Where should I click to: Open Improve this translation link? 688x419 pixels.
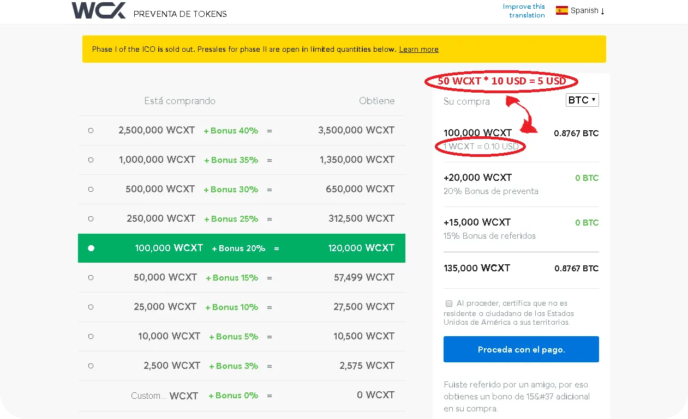524,11
